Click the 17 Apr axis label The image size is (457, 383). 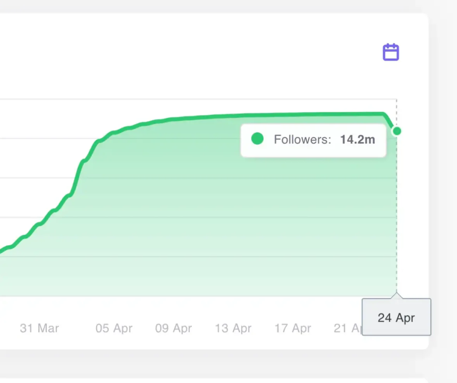tap(293, 328)
